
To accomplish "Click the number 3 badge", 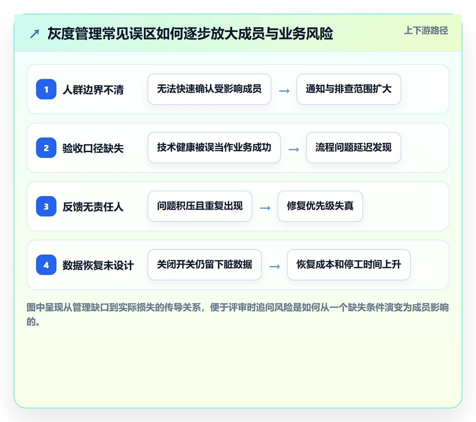I will (x=46, y=206).
